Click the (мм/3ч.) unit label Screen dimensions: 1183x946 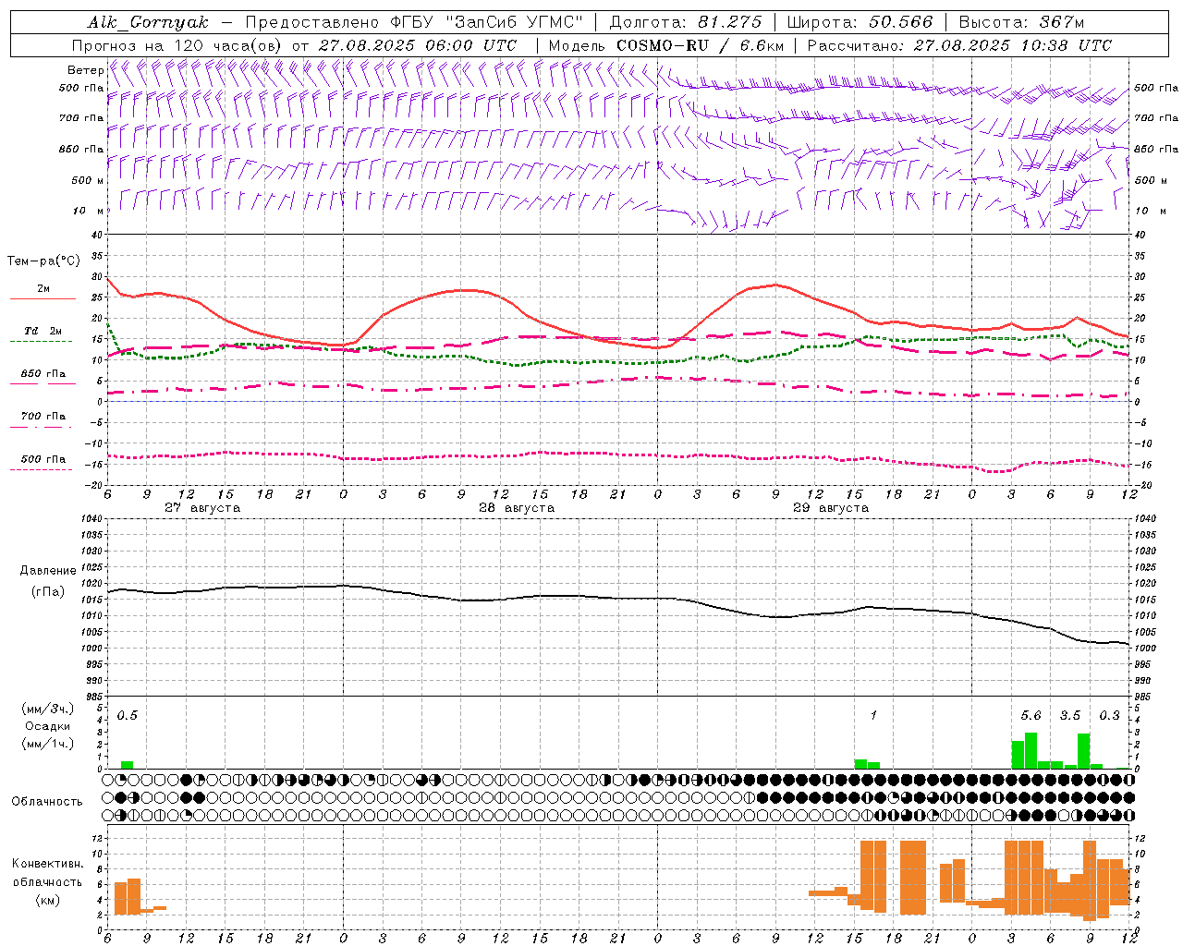(x=47, y=709)
